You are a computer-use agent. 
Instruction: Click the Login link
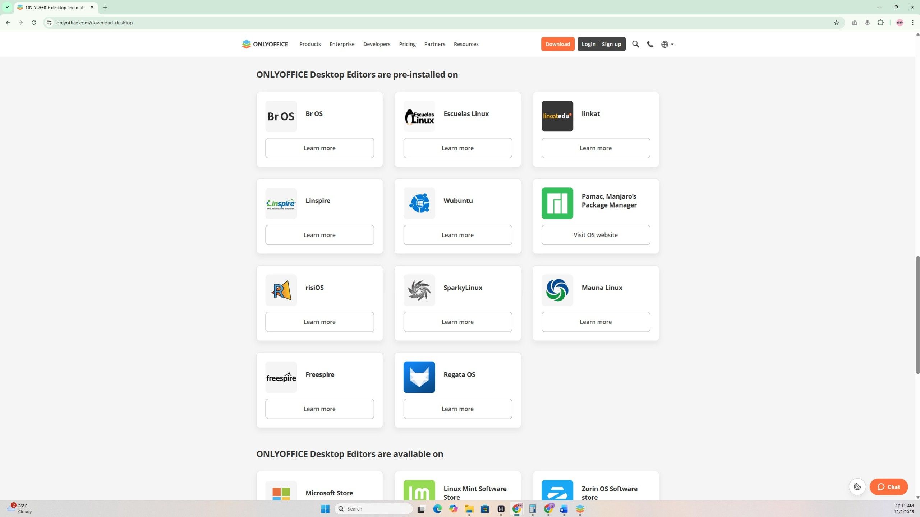[x=588, y=44]
